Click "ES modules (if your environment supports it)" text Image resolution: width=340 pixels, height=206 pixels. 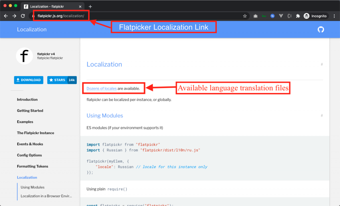[125, 128]
